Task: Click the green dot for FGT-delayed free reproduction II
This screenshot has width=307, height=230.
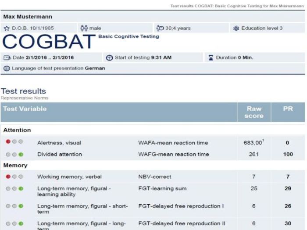Action: coord(21,223)
